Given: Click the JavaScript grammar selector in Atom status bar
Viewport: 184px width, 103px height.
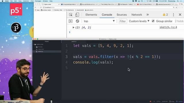Looking at the screenshot, I should point(165,102).
